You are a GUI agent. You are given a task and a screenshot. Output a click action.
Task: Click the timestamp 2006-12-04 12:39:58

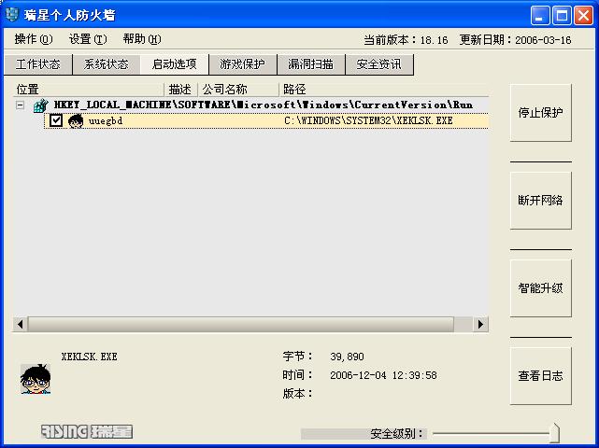pyautogui.click(x=383, y=375)
